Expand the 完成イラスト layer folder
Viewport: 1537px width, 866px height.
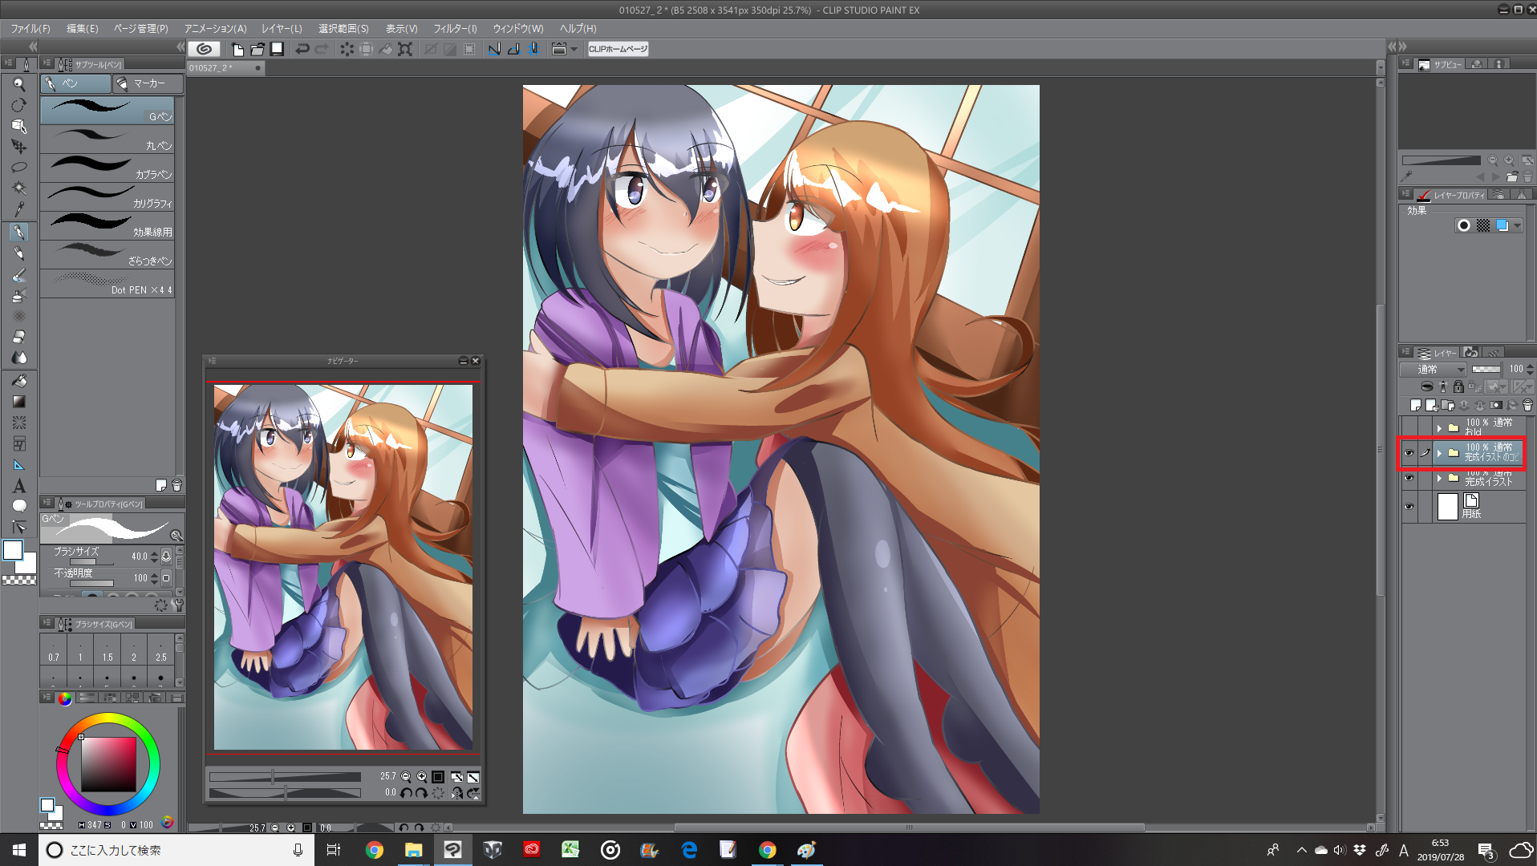click(x=1439, y=479)
